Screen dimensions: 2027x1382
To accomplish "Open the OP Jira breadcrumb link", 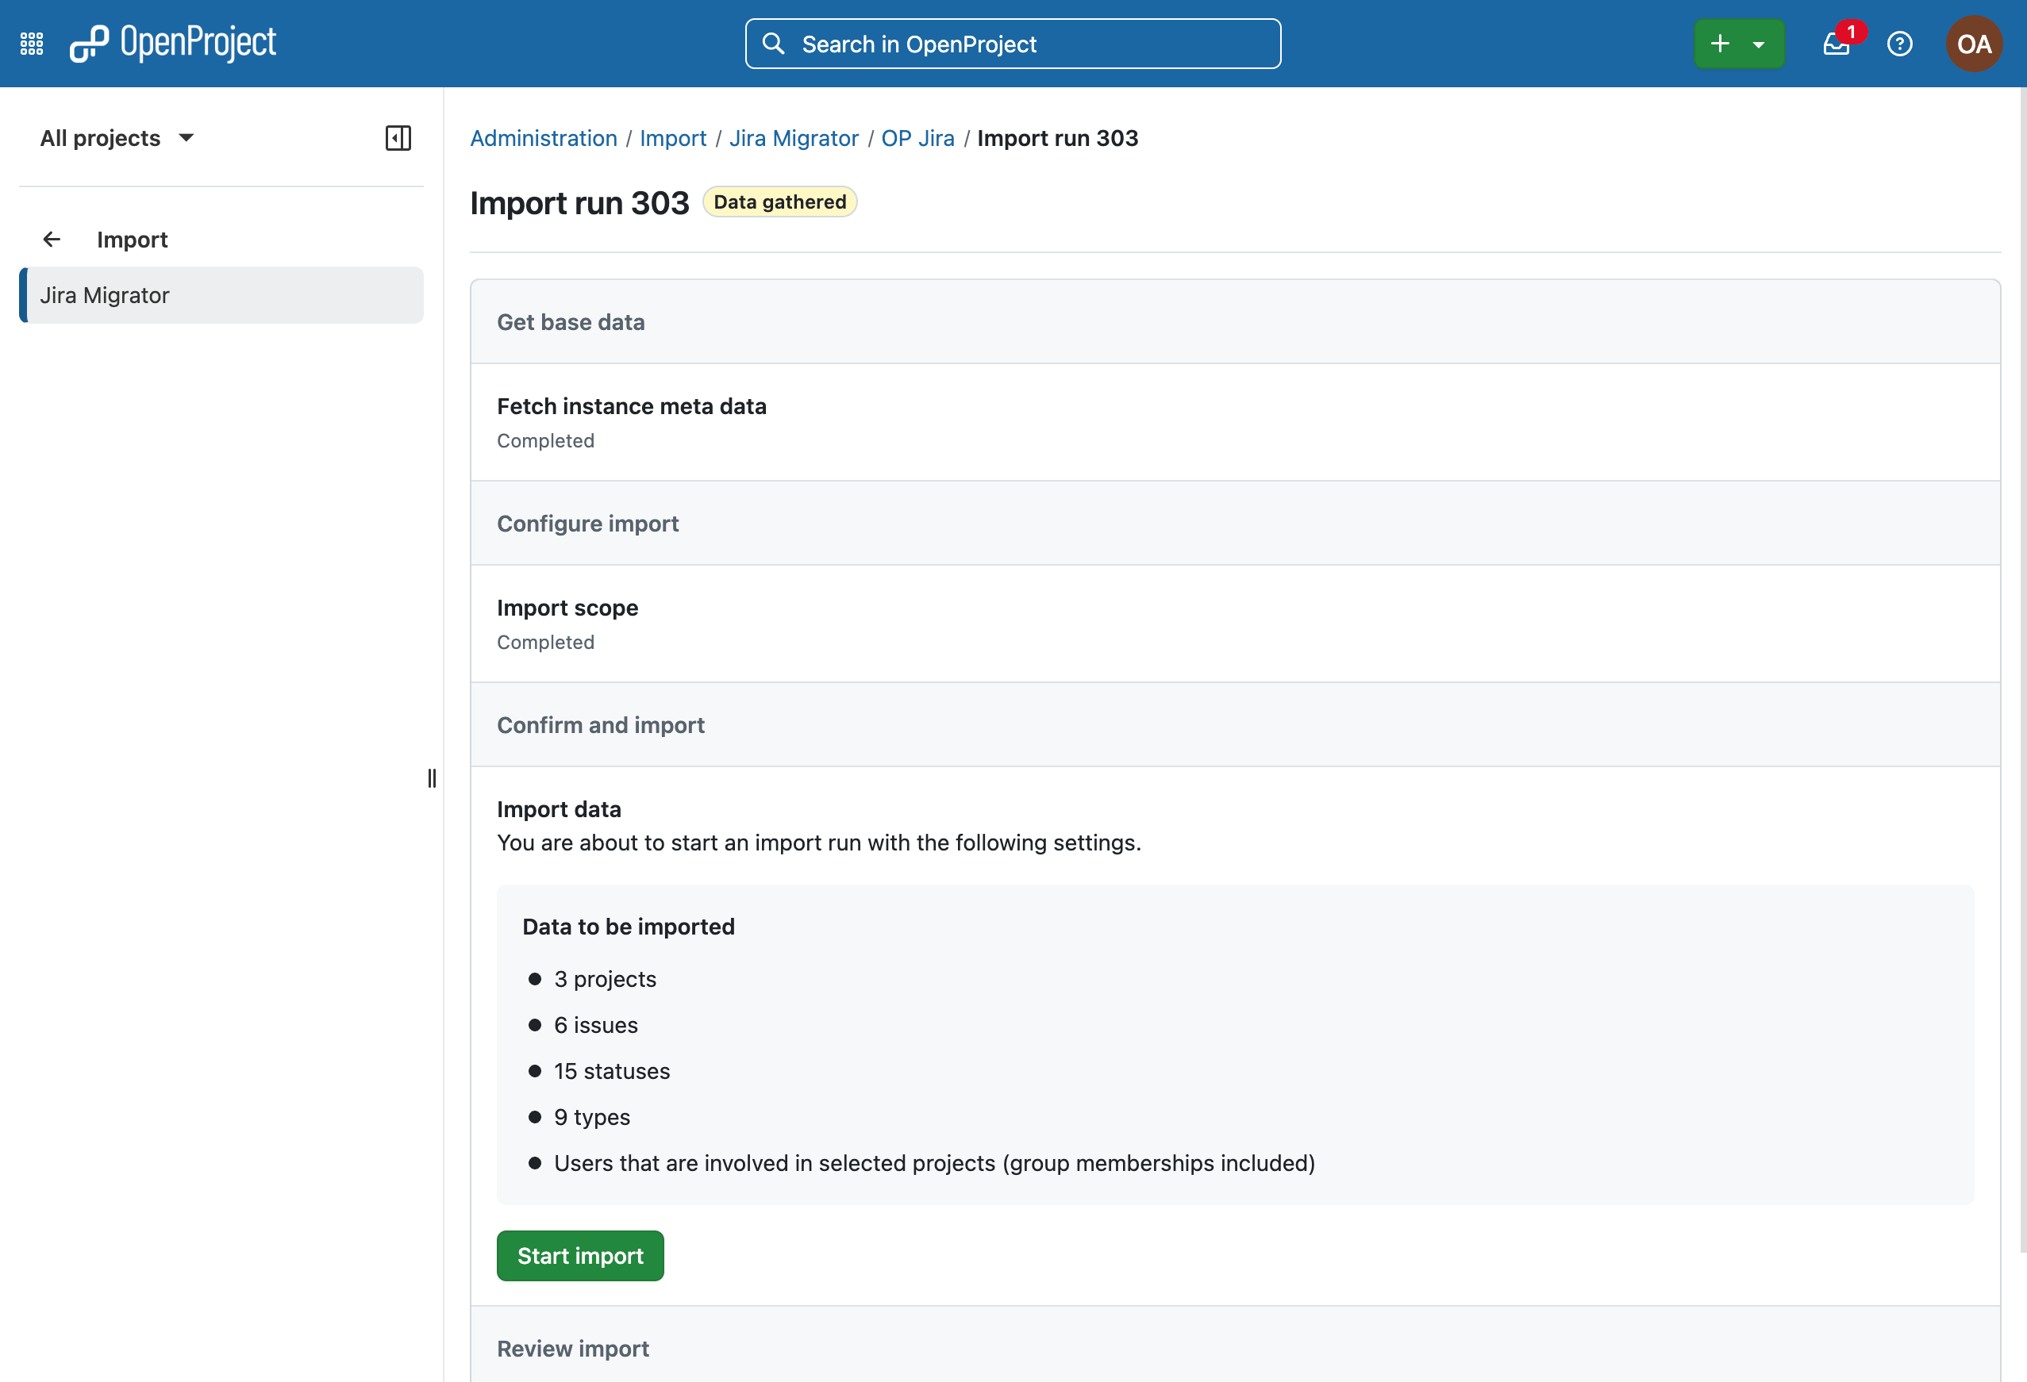I will 917,138.
